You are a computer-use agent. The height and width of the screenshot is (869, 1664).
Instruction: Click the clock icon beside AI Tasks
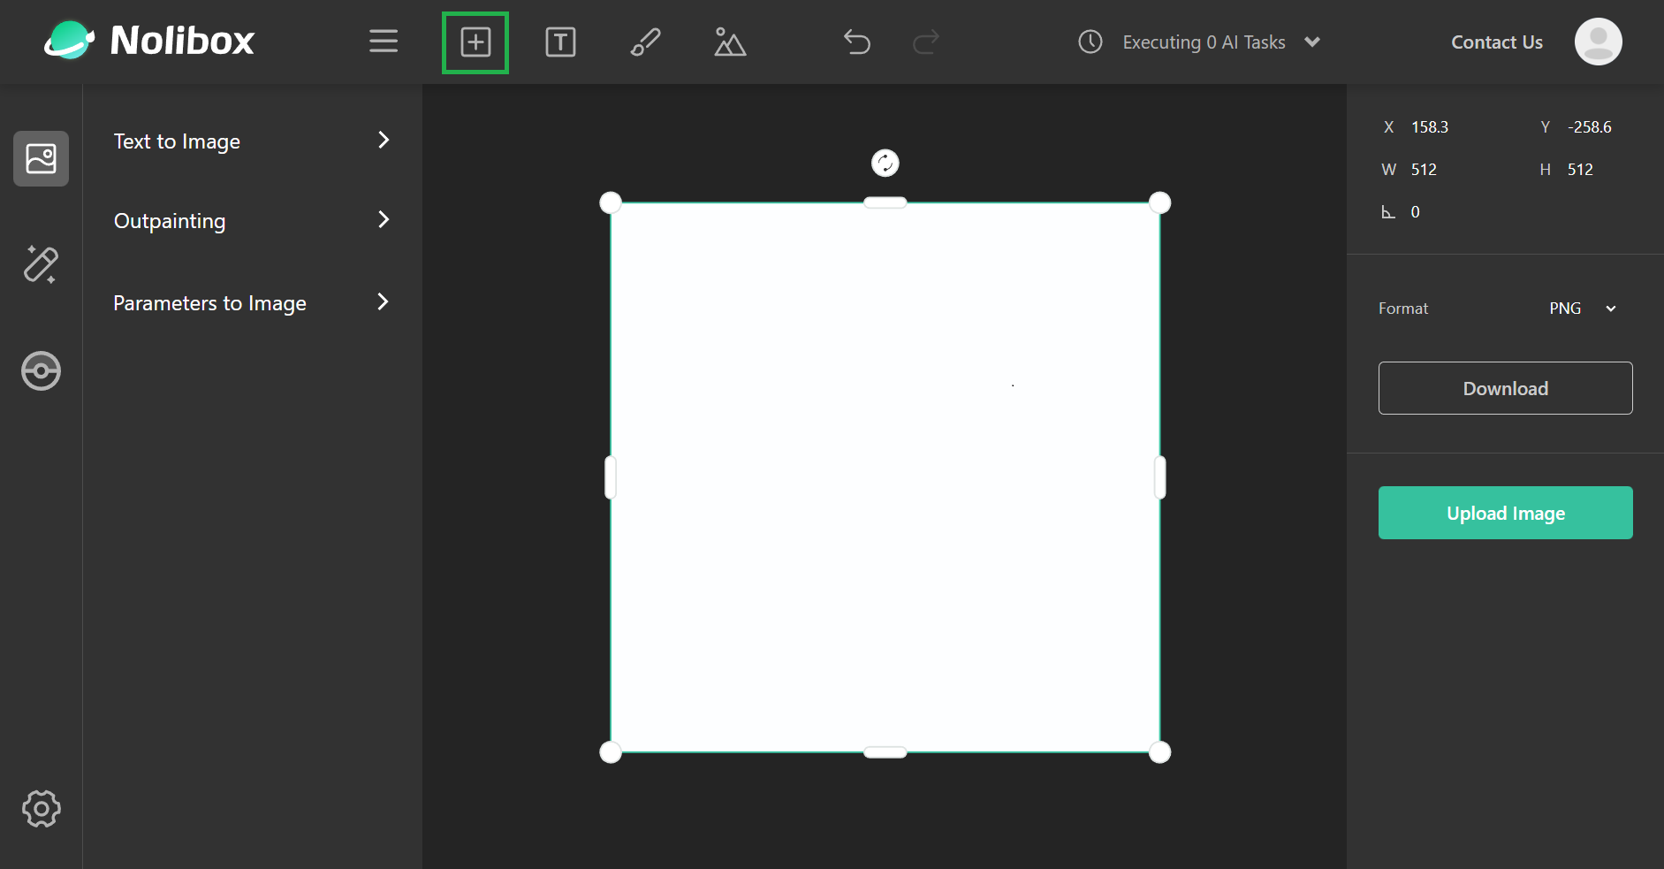(x=1090, y=42)
